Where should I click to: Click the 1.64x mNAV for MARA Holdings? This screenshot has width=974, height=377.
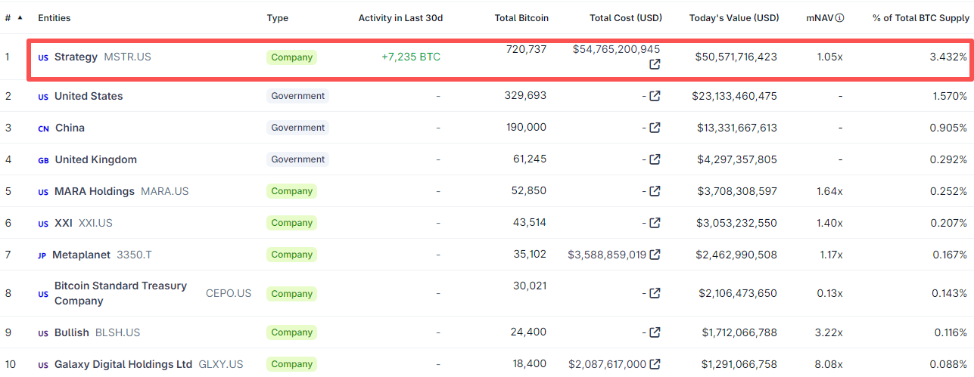point(829,191)
